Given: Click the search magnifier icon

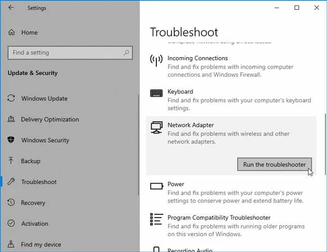Looking at the screenshot, I should [126, 52].
